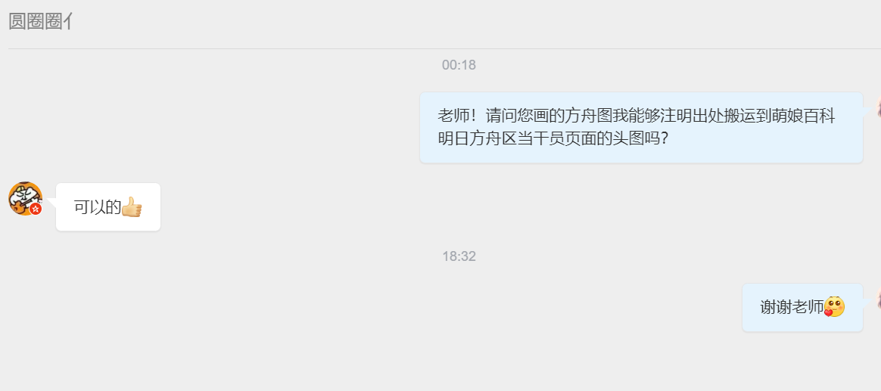
Task: Click your avatar beside the first sent message
Action: pyautogui.click(x=878, y=107)
